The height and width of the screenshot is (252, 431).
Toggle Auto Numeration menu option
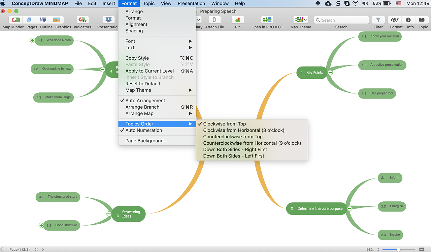tap(143, 130)
